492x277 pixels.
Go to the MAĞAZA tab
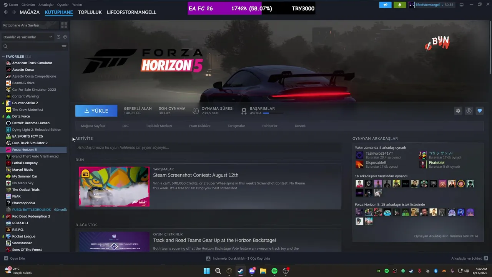click(30, 12)
